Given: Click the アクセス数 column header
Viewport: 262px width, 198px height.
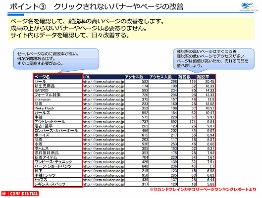Looking at the screenshot, I should (x=137, y=77).
